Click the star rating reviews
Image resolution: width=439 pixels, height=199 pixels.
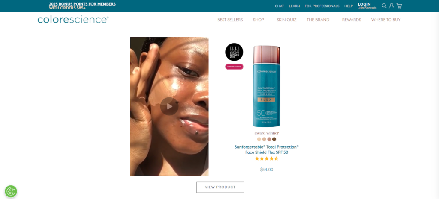point(266,158)
